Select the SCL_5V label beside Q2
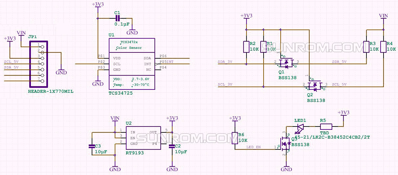Viewport: 398px width, 175px height. click(x=339, y=85)
